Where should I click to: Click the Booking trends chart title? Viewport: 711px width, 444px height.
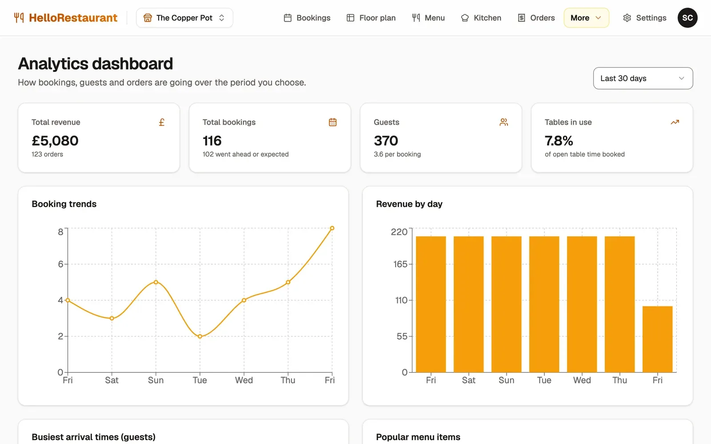(x=64, y=204)
